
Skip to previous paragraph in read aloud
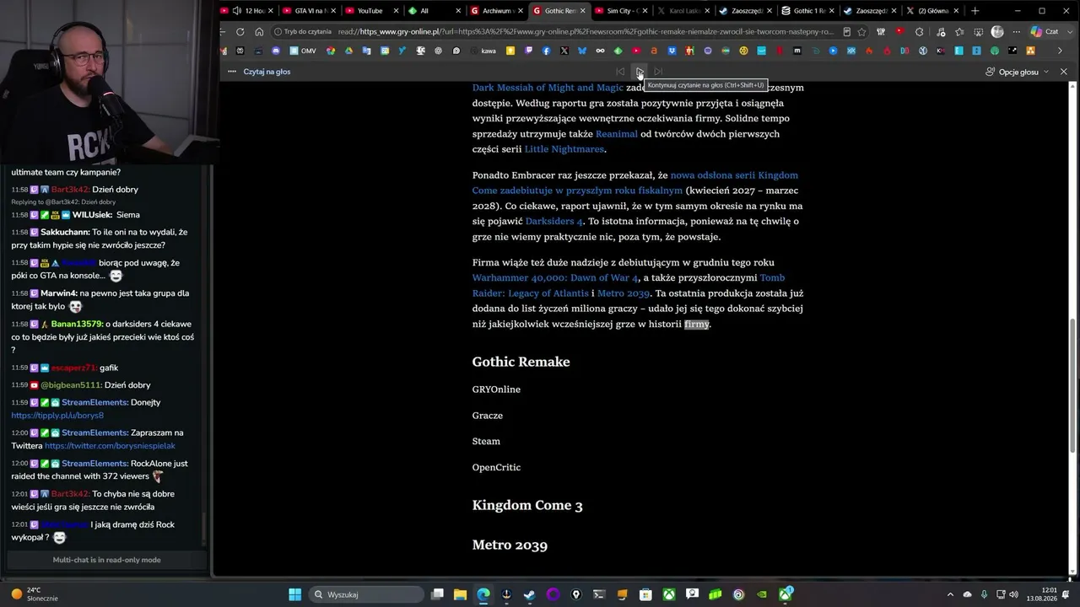tap(620, 72)
